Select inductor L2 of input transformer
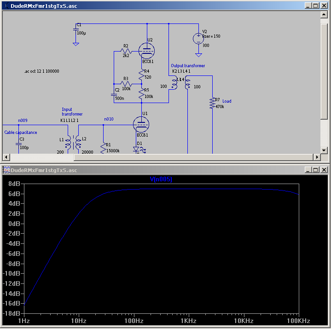The image size is (331, 329). [78, 143]
